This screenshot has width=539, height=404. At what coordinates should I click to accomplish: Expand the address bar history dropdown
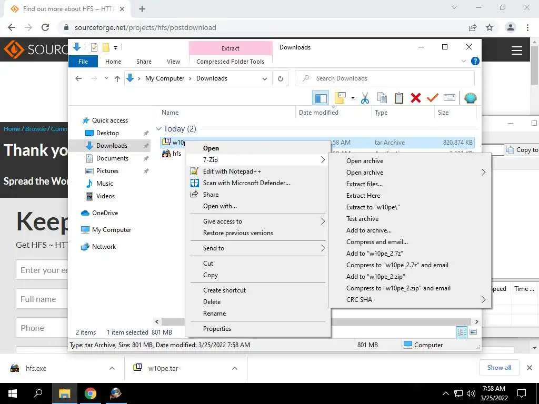pyautogui.click(x=265, y=79)
